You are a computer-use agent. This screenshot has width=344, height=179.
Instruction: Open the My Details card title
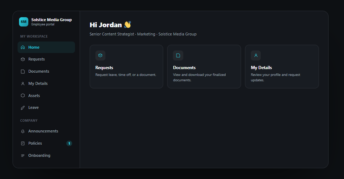click(261, 68)
